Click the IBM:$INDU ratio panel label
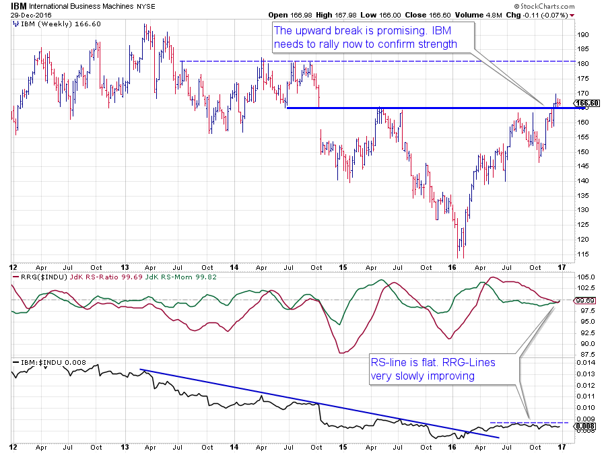 pos(39,362)
